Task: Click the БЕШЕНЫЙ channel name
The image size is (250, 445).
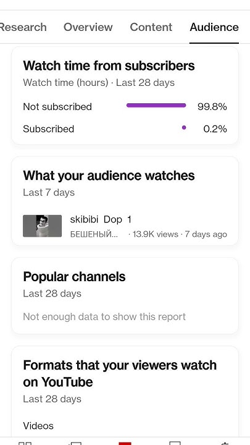Action: click(x=94, y=234)
